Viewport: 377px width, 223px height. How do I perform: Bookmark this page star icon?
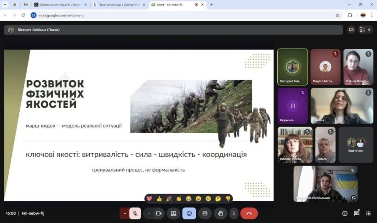(x=337, y=15)
